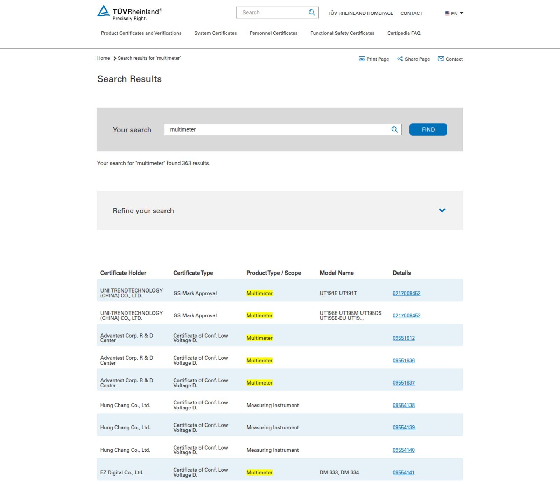Click the Refine your search heading
This screenshot has width=560, height=486.
tap(143, 211)
